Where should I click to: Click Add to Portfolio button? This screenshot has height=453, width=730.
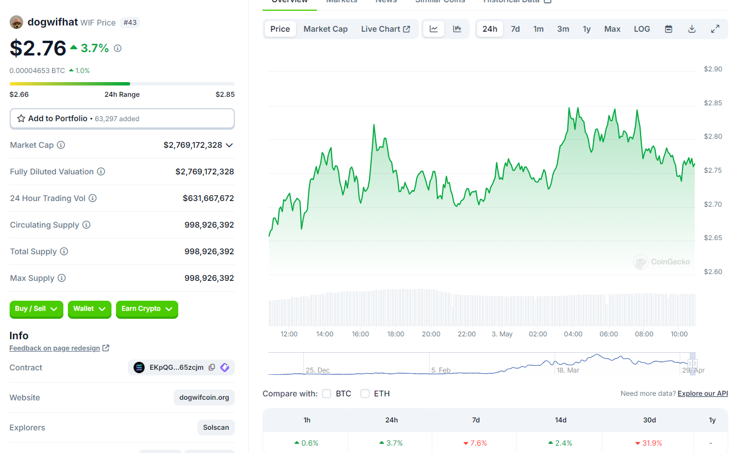(x=122, y=119)
